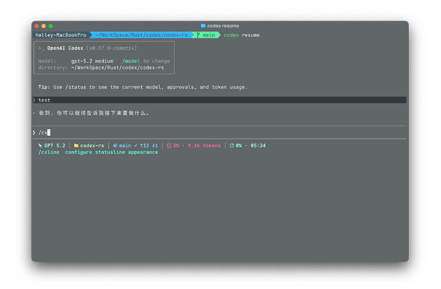
Task: Click the Chinese assistant reply line
Action: coord(94,113)
